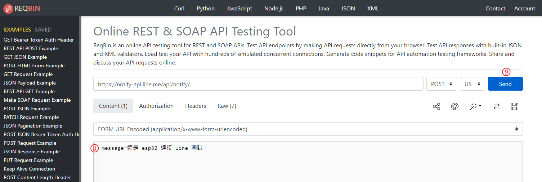The width and height of the screenshot is (542, 182).
Task: Open Make SOAP Request Example
Action: click(x=37, y=100)
